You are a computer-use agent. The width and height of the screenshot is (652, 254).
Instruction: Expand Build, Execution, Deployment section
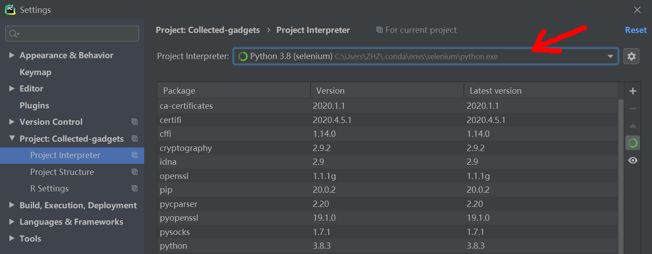click(x=12, y=205)
